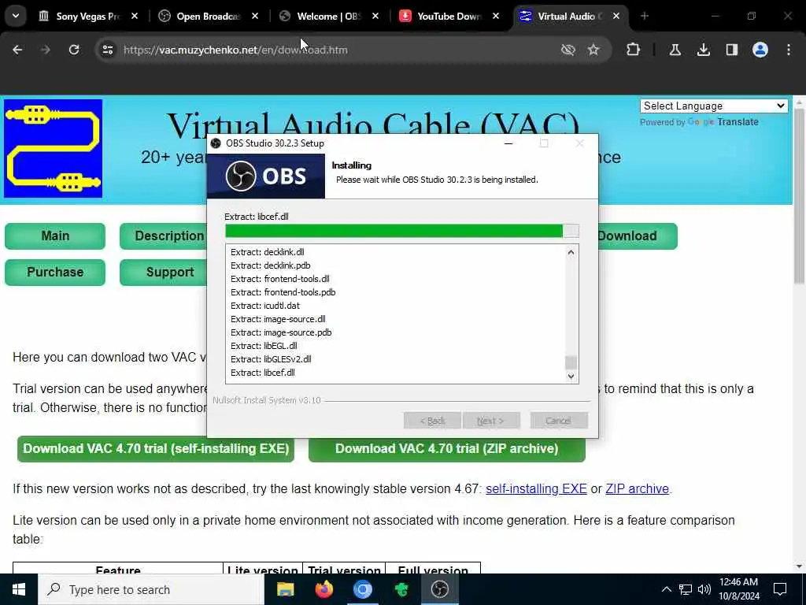Click the green Download navigation button
Viewport: 806px width, 605px height.
click(638, 236)
